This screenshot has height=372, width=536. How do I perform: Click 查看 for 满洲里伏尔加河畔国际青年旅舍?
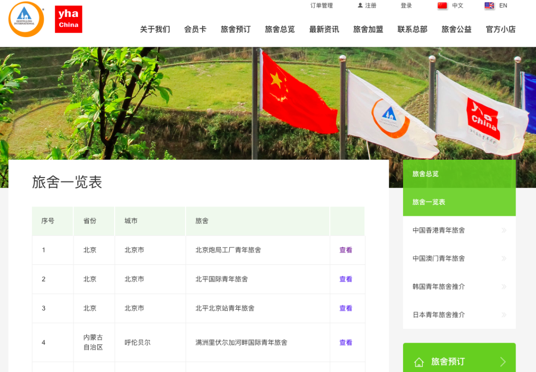tap(345, 342)
